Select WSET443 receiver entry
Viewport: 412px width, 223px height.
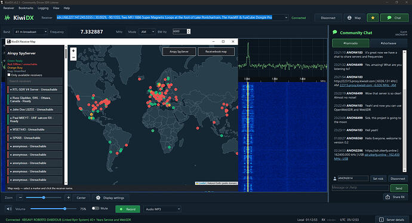pyautogui.click(x=35, y=129)
